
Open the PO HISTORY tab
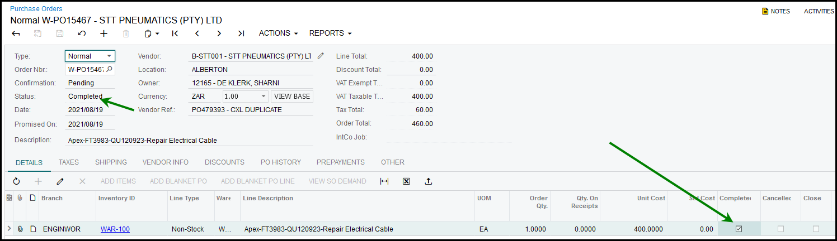(x=280, y=162)
